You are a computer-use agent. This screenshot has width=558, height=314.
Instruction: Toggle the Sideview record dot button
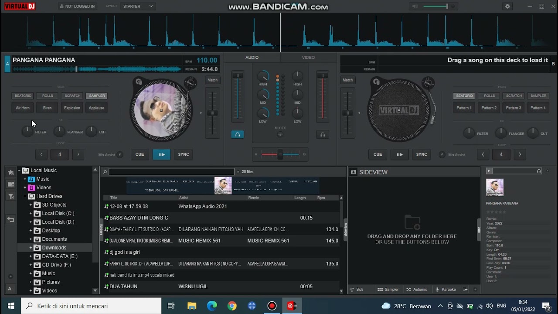coord(475,290)
